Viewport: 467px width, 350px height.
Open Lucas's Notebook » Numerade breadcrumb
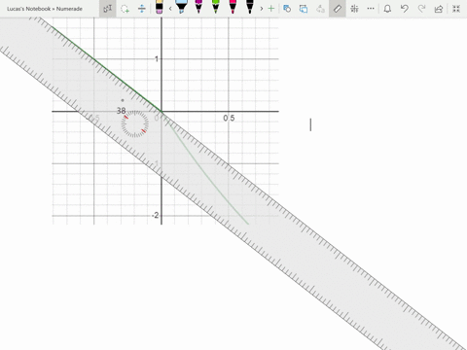[x=45, y=9]
